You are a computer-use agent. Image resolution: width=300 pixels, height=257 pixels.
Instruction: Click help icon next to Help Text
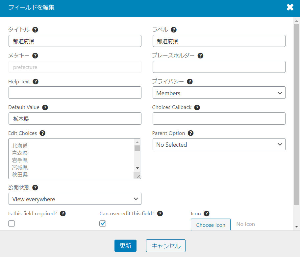(36, 82)
